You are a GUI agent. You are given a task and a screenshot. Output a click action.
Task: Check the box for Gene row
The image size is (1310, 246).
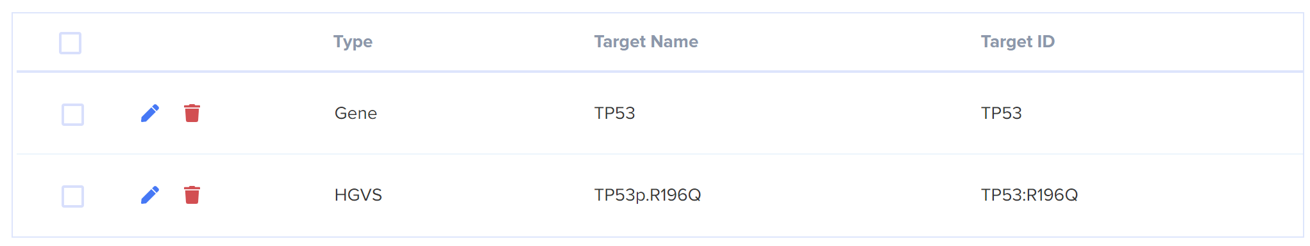point(72,114)
